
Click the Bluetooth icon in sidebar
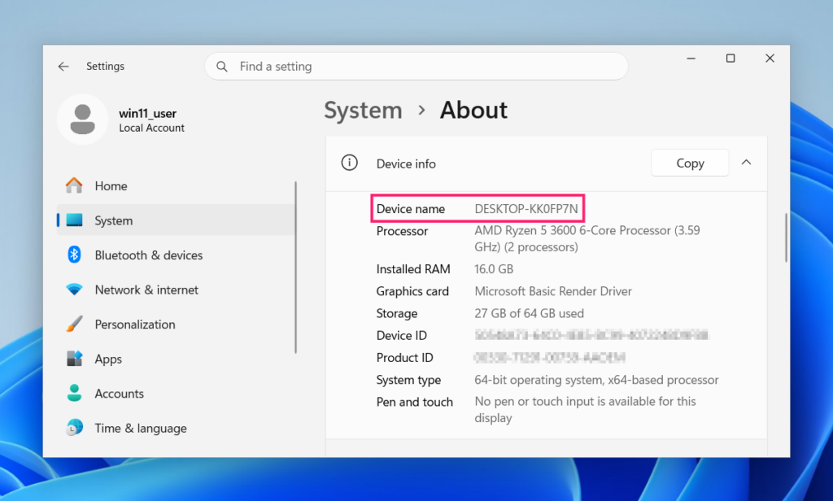(74, 255)
